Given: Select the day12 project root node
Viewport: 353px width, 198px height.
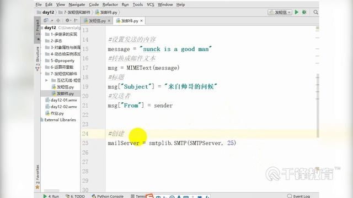Looking at the screenshot, I should pyautogui.click(x=60, y=28).
